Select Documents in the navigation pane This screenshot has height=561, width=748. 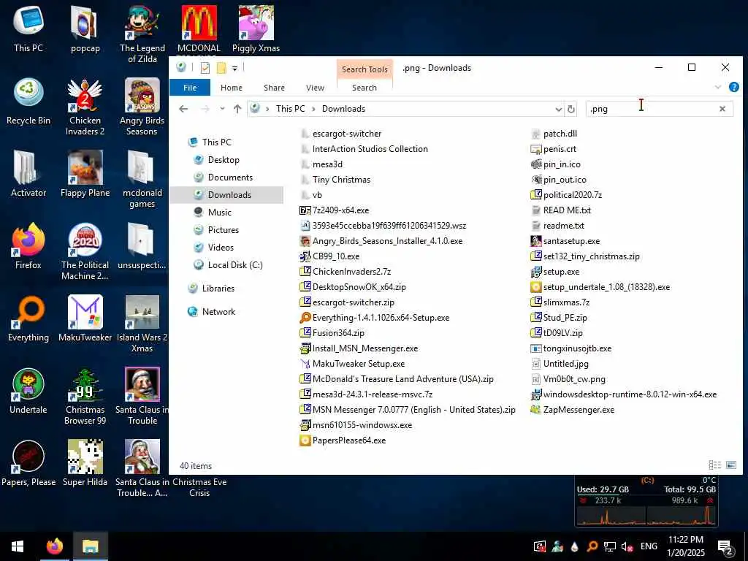230,178
